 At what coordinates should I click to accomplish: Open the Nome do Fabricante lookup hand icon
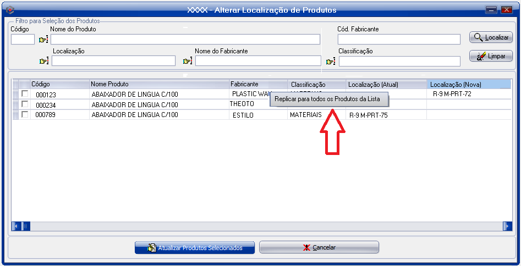pos(187,62)
